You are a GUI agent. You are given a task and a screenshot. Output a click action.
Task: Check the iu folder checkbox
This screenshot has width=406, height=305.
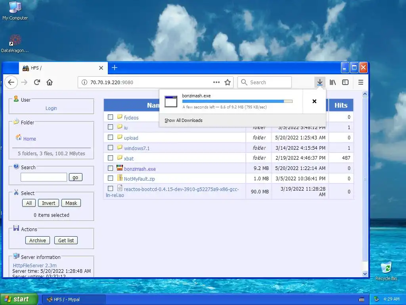[x=110, y=127]
